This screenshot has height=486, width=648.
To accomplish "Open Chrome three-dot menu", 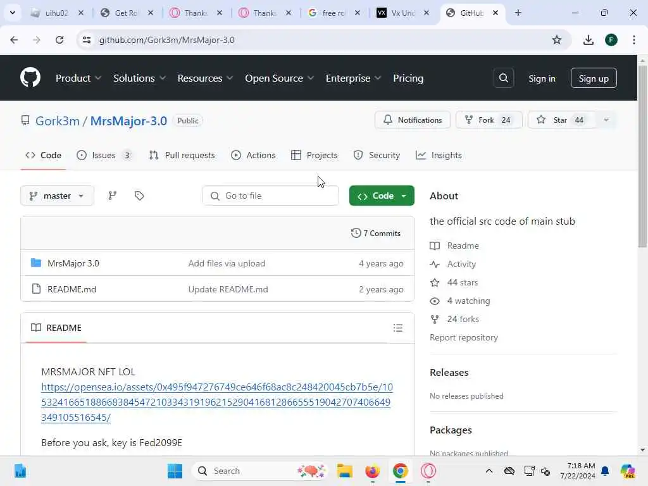I will click(634, 40).
